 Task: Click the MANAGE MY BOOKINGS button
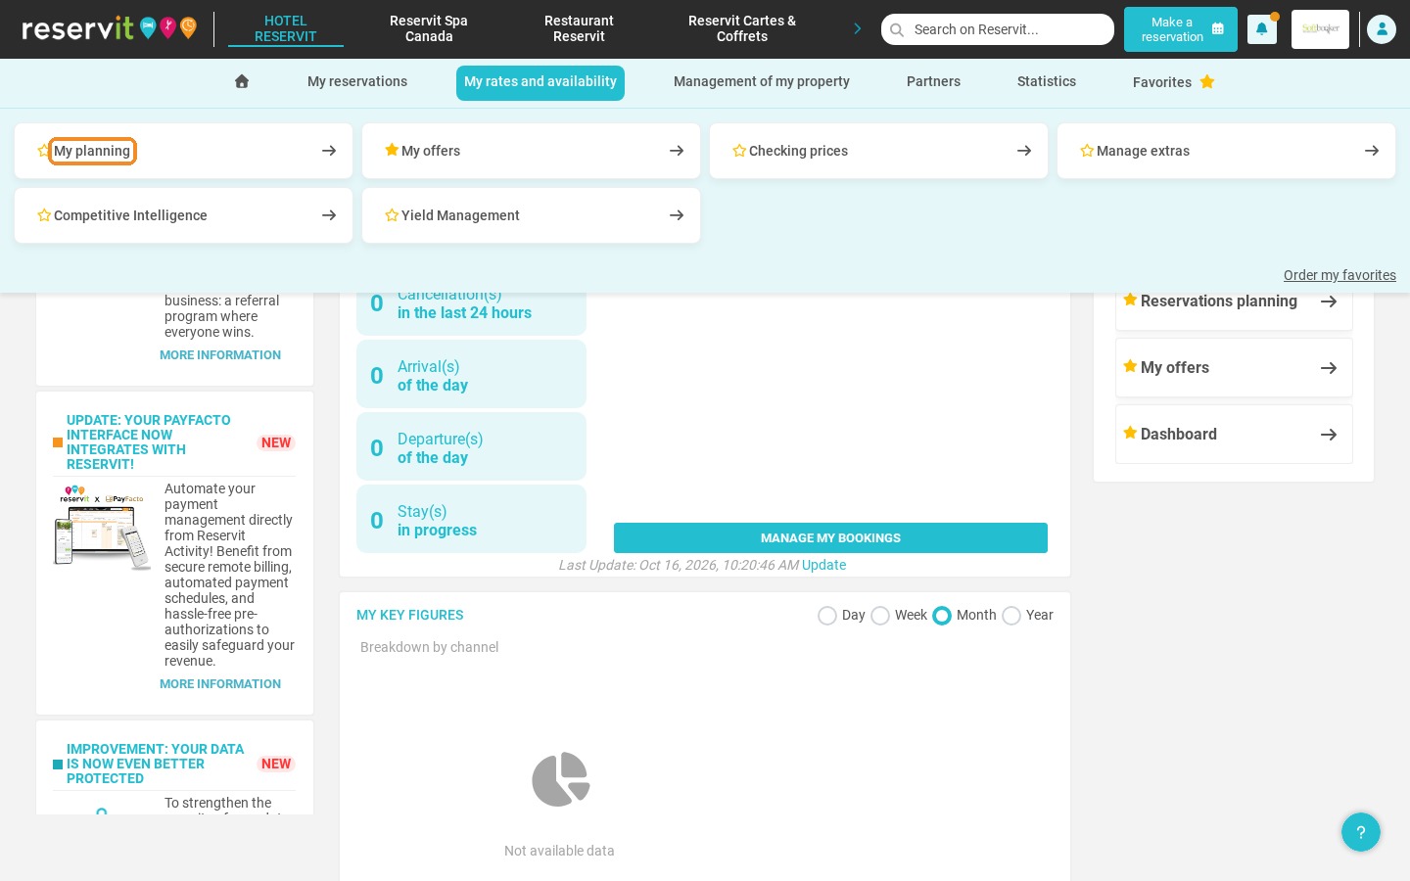[830, 538]
